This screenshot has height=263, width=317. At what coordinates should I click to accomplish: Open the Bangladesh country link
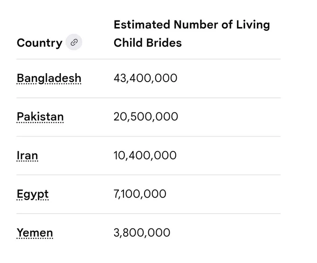point(49,78)
